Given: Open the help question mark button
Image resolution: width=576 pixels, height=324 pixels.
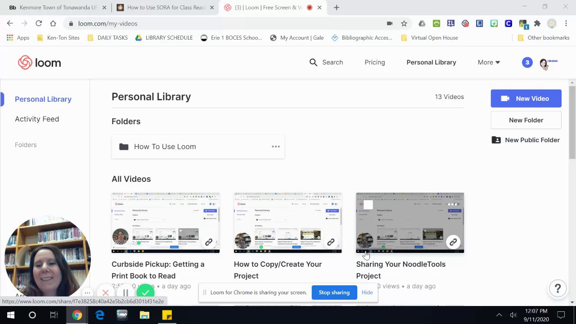Looking at the screenshot, I should (x=558, y=288).
